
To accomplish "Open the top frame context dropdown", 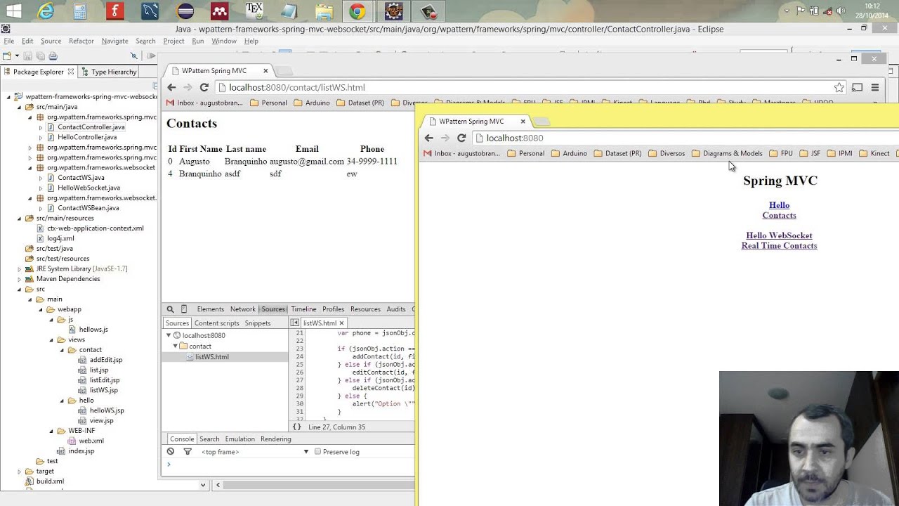I will (256, 452).
